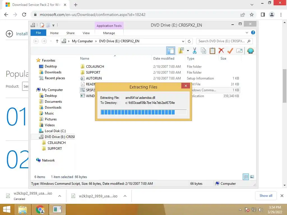Expand the breadcrumb arrow after My Computer
Image resolution: width=287 pixels, height=215 pixels.
(x=96, y=41)
